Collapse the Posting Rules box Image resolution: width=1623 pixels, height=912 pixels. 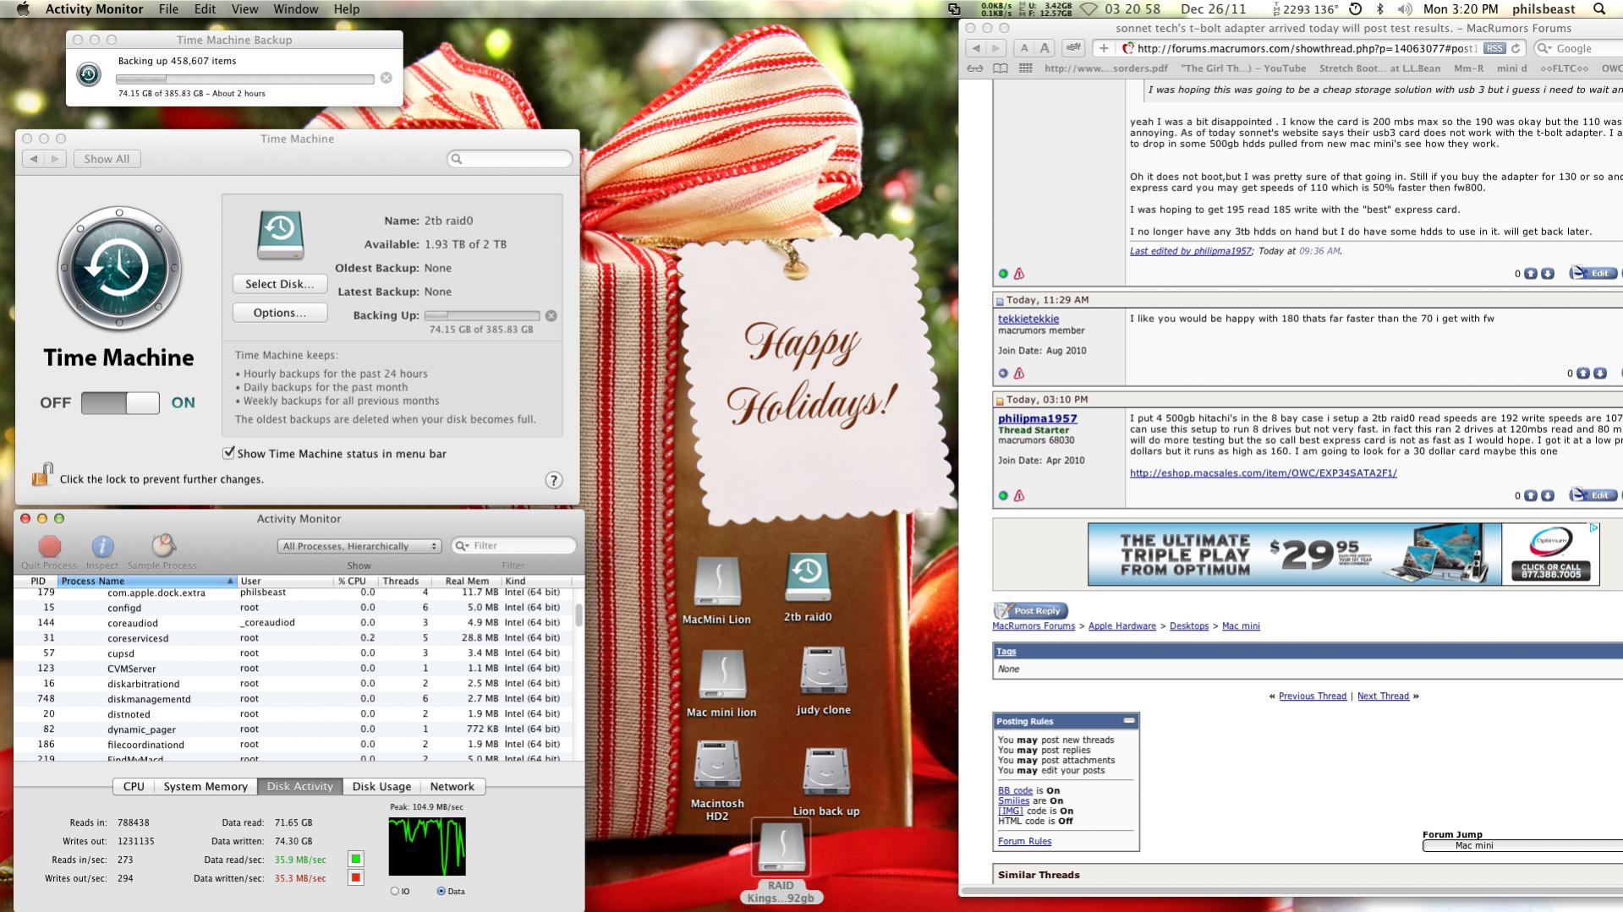[x=1128, y=721]
